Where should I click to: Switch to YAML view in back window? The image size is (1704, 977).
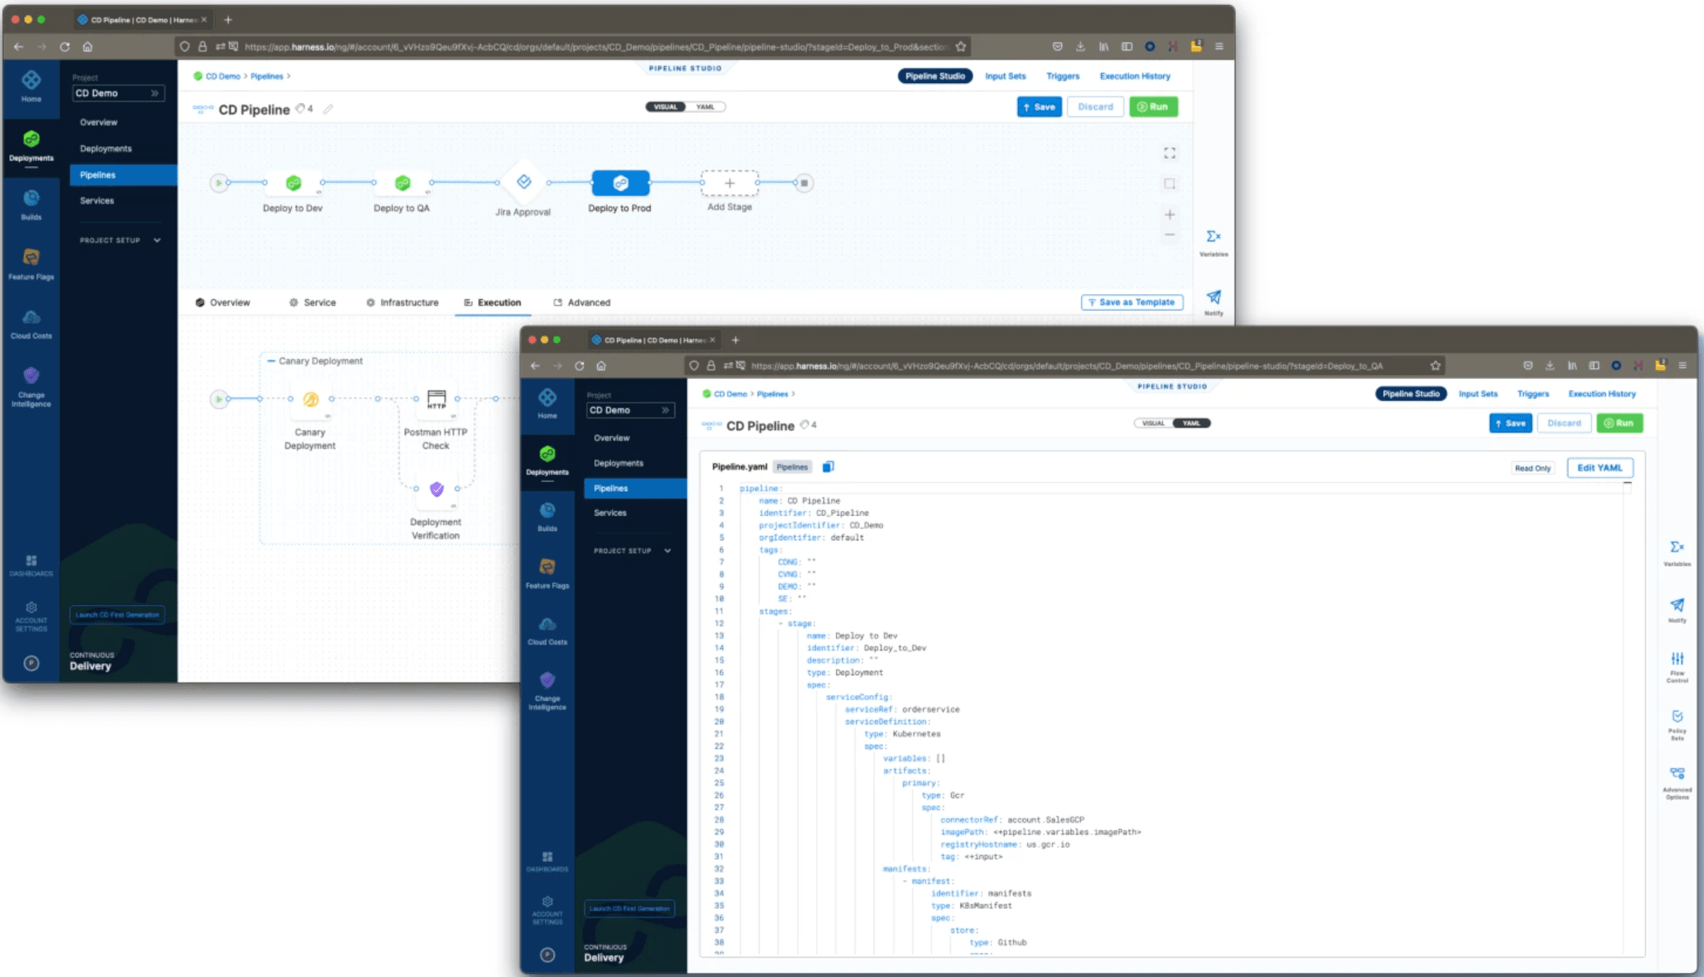705,107
